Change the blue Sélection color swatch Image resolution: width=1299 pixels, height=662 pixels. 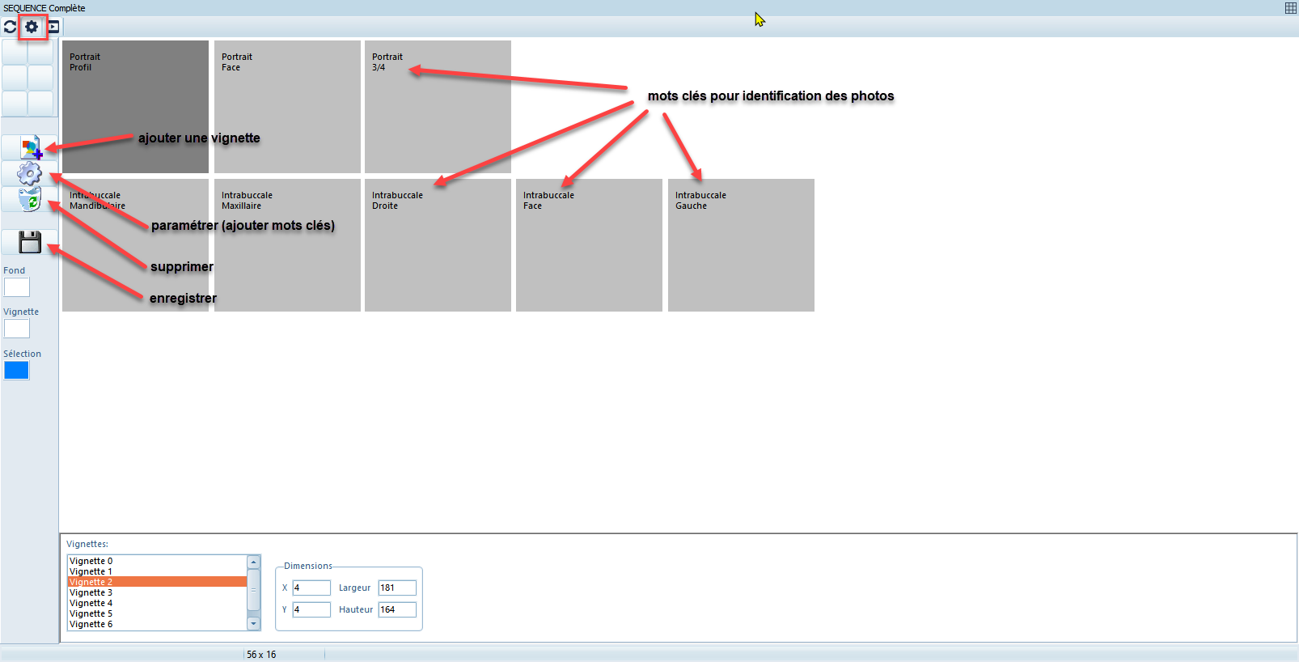tap(17, 371)
